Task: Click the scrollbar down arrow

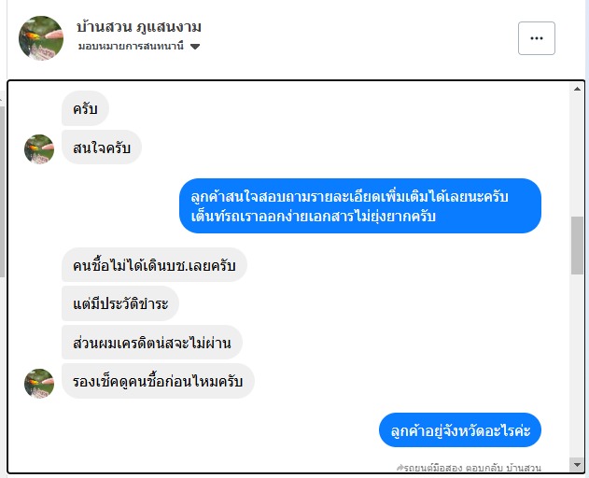Action: click(577, 463)
